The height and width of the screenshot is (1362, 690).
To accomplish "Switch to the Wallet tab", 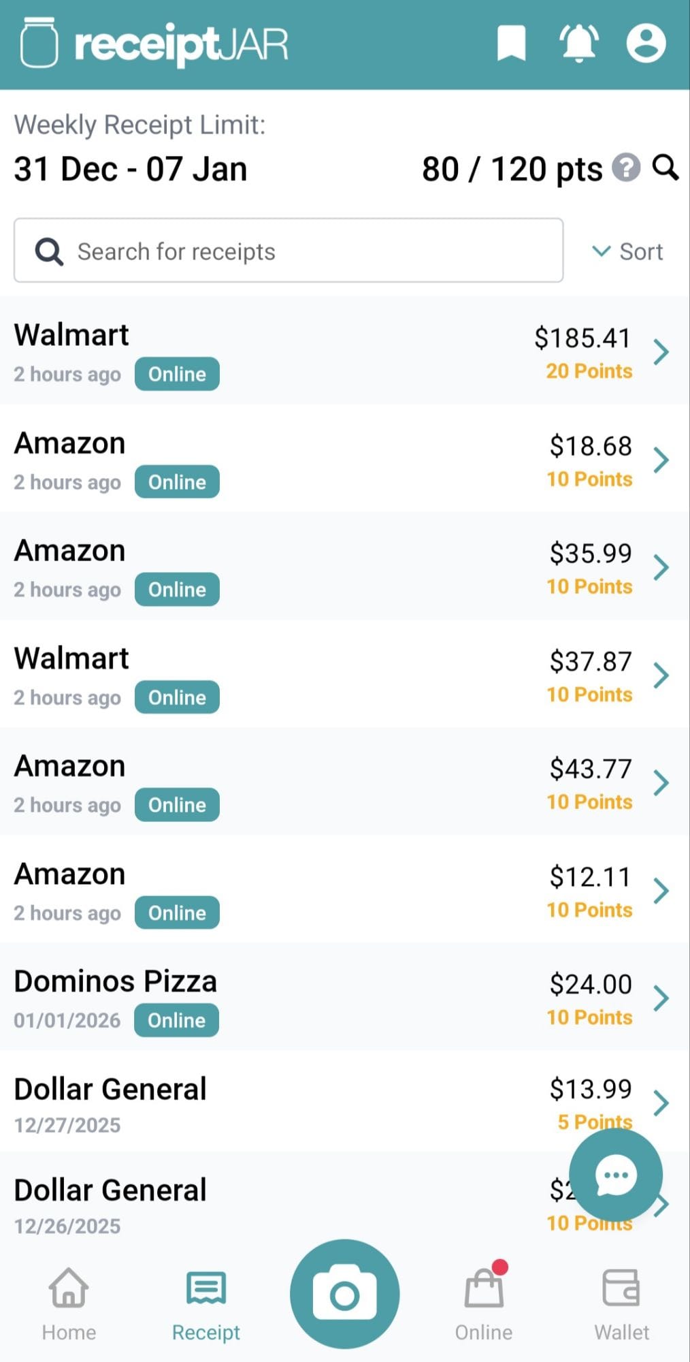I will point(621,1303).
